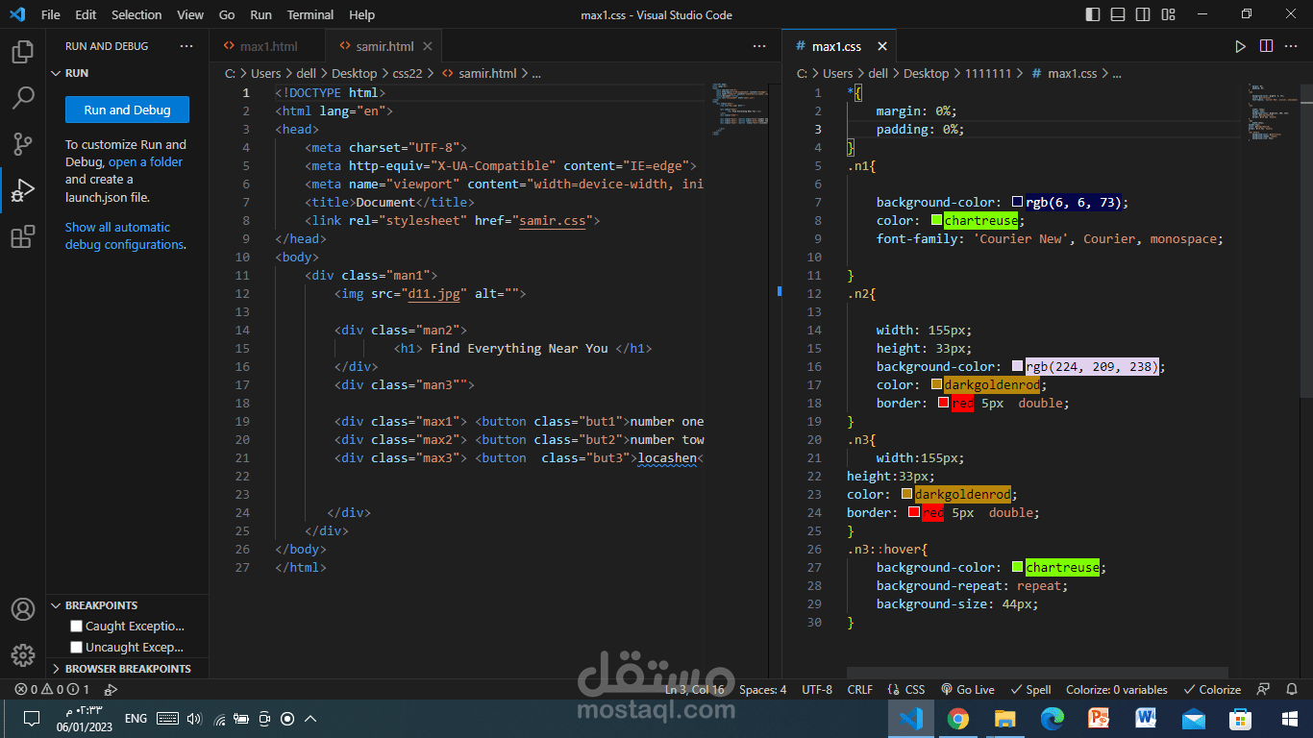Screen dimensions: 1313x738
Task: Open Run and Debug views and more actions
Action: click(186, 46)
